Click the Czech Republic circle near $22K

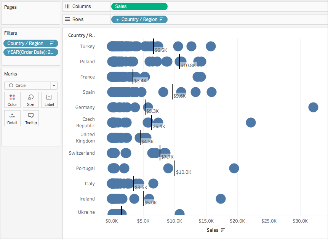251,122
